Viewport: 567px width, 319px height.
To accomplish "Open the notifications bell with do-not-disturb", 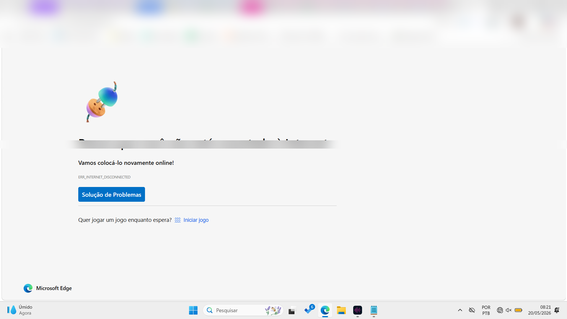I will click(557, 310).
